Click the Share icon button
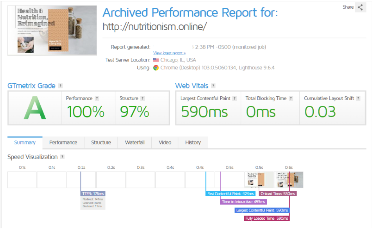Screen dimensions: 372x235 pos(360,7)
